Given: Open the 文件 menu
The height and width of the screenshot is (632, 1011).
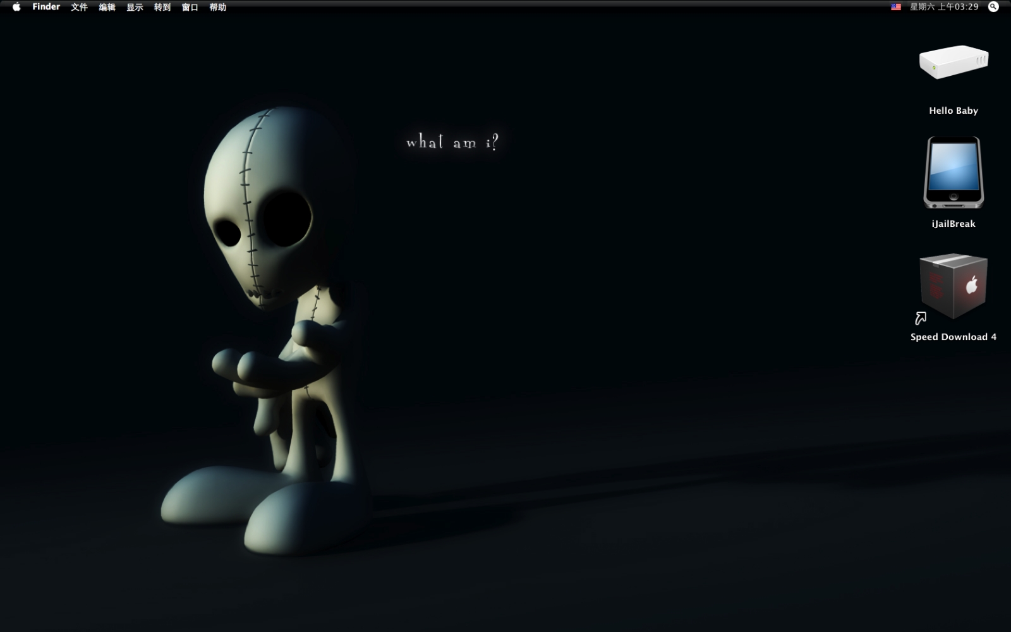Looking at the screenshot, I should tap(79, 7).
